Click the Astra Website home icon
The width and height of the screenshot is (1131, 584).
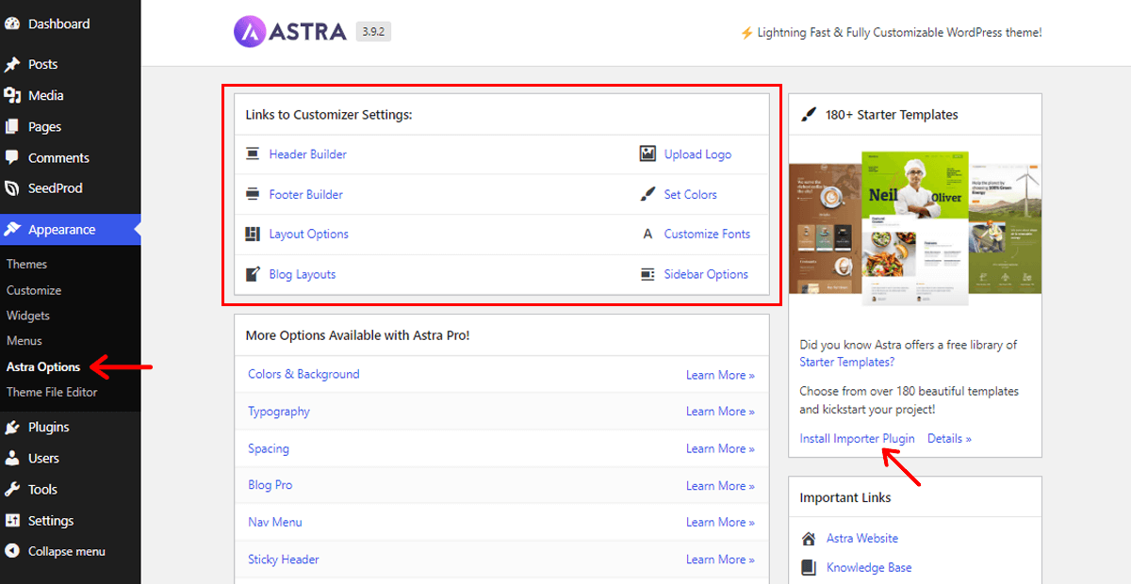coord(808,539)
